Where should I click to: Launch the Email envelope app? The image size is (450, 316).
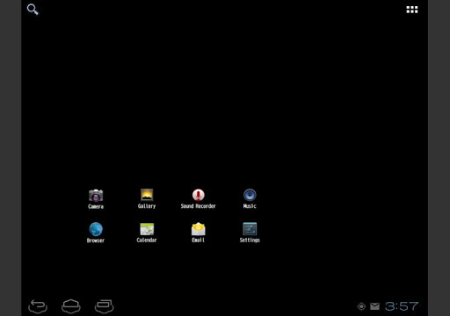point(199,229)
